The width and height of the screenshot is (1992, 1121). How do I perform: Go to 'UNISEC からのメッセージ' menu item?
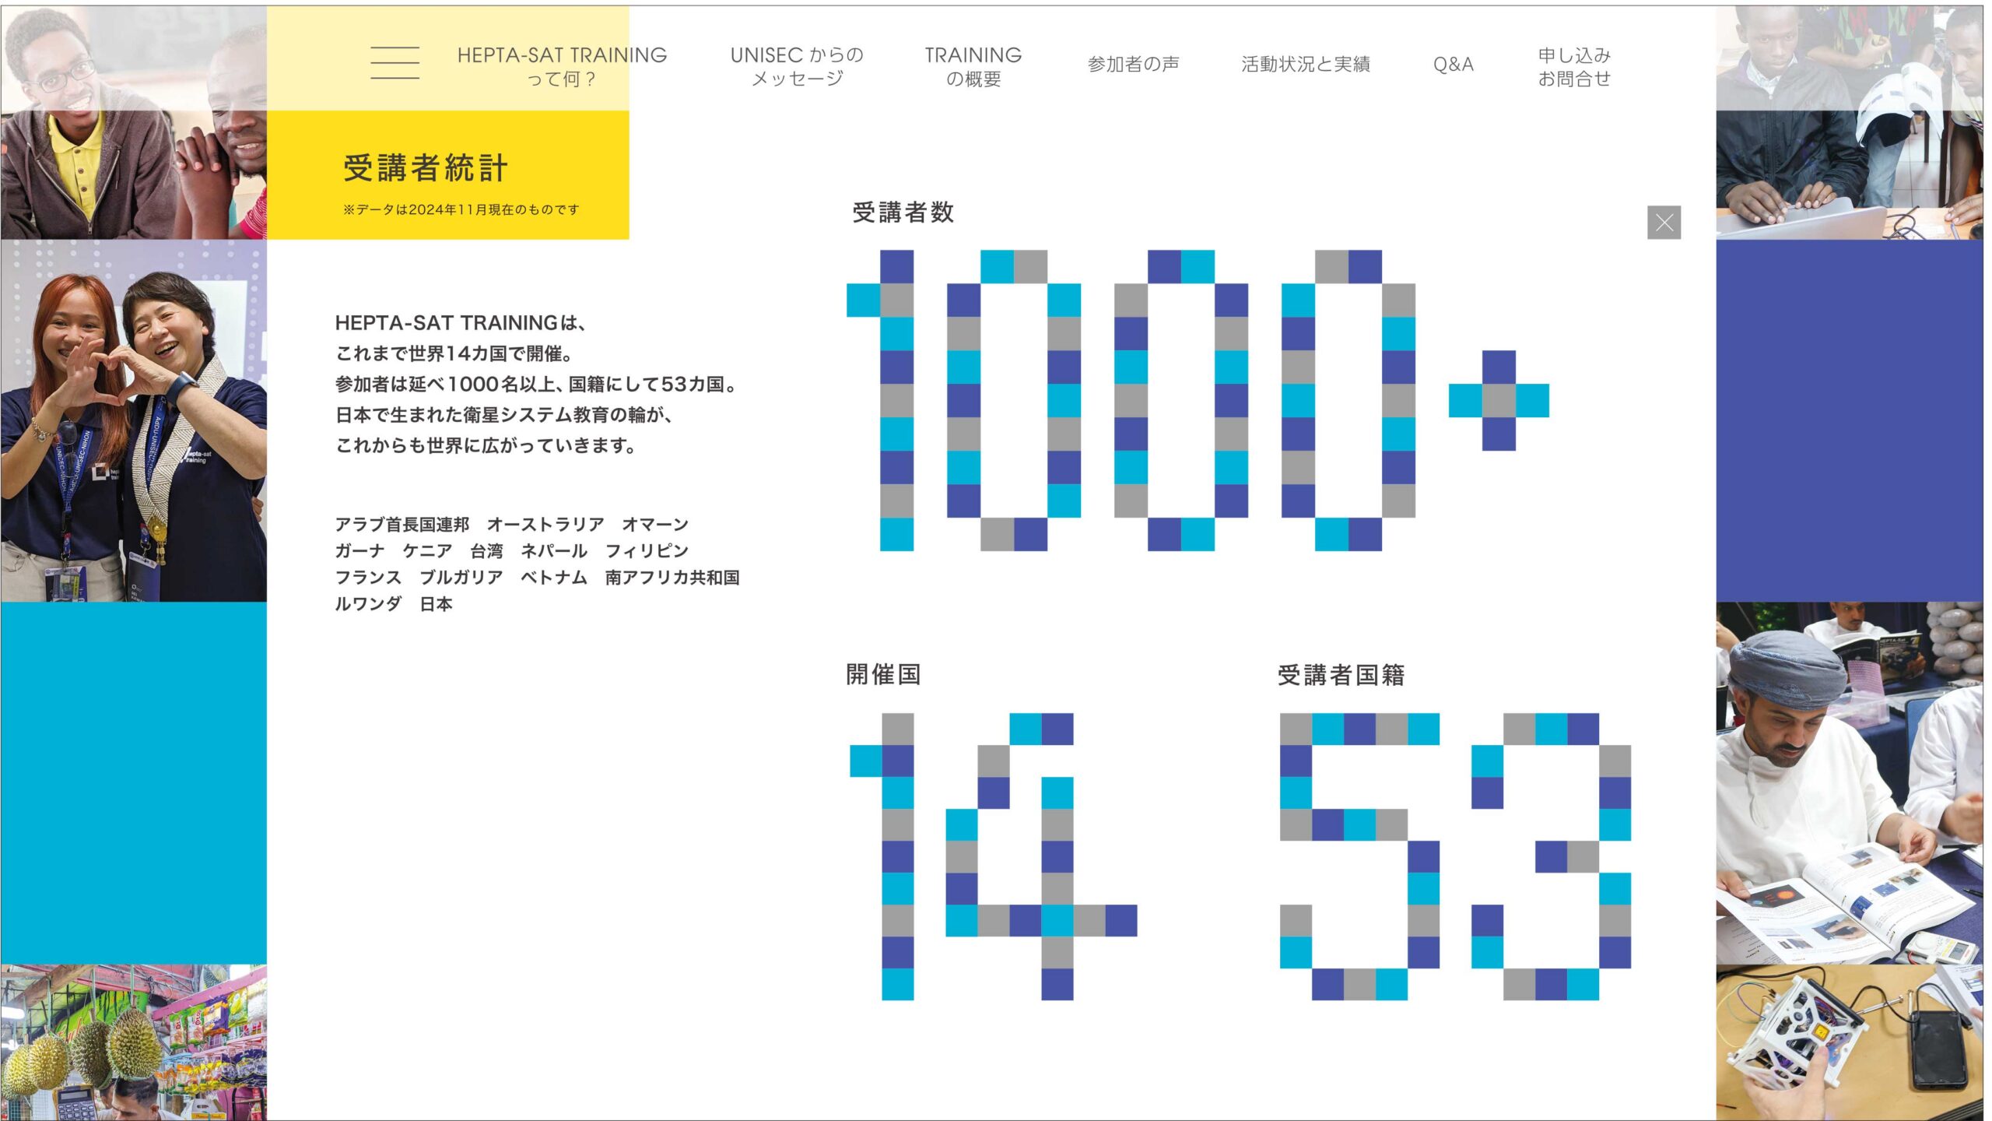(797, 66)
